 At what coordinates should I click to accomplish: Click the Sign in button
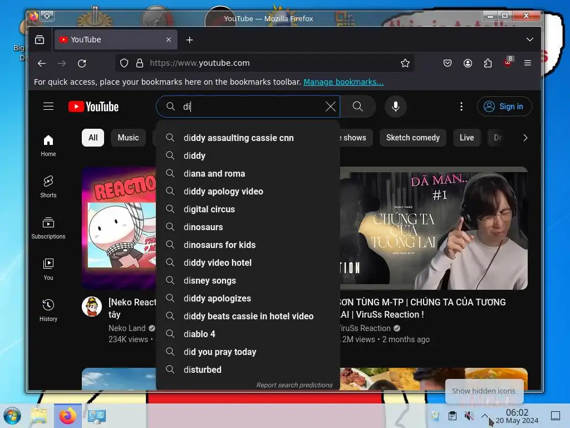(504, 106)
